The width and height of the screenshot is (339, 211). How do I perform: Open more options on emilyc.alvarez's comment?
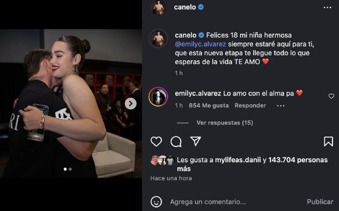281,106
